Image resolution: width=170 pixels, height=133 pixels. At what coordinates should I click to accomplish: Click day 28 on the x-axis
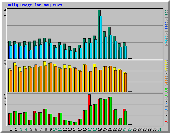pyautogui.click(x=144, y=129)
